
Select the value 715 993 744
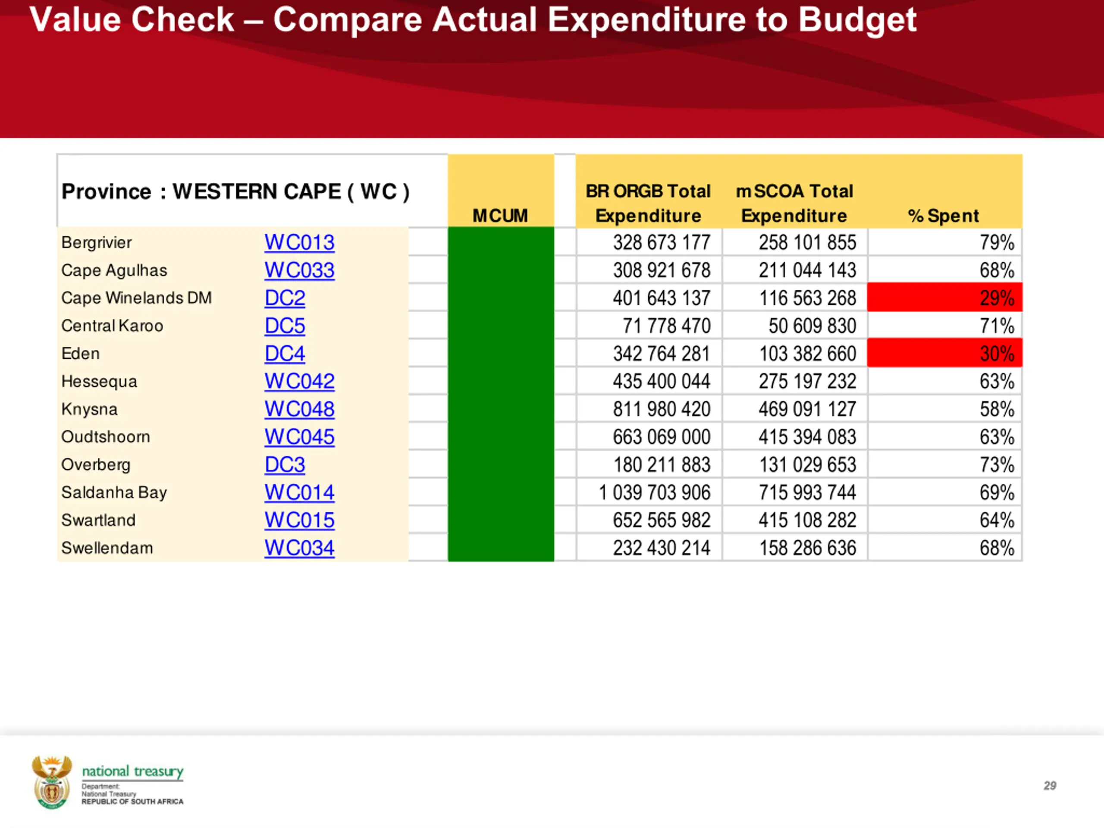click(808, 492)
